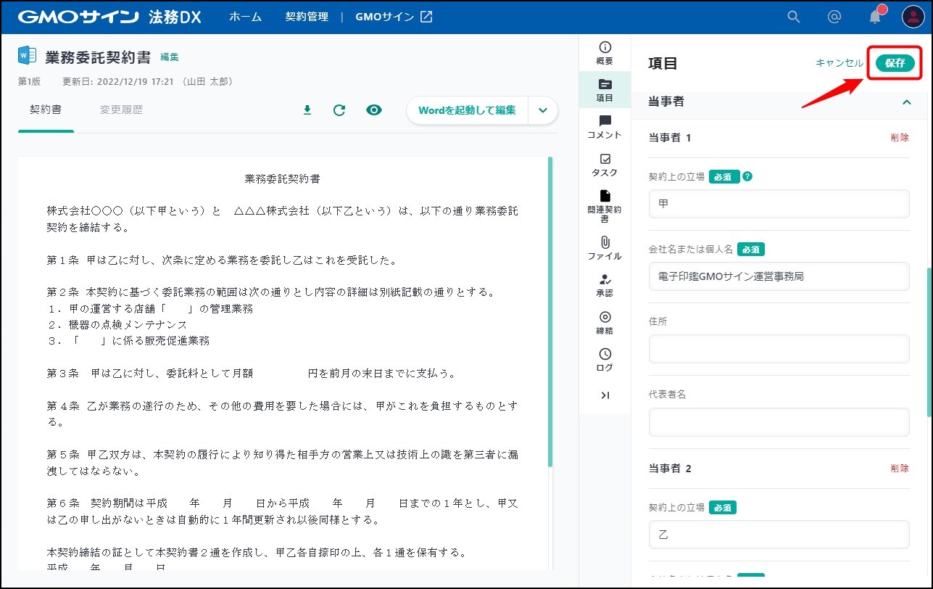Open the コメント sidebar panel
Viewport: 933px width, 589px height.
coord(605,127)
